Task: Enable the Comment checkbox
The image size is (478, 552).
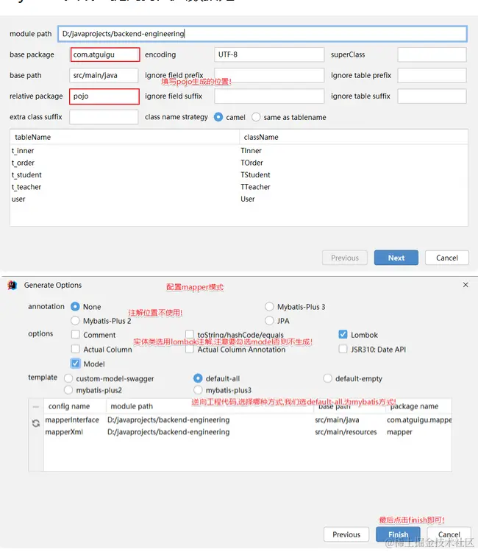Action: [x=75, y=334]
